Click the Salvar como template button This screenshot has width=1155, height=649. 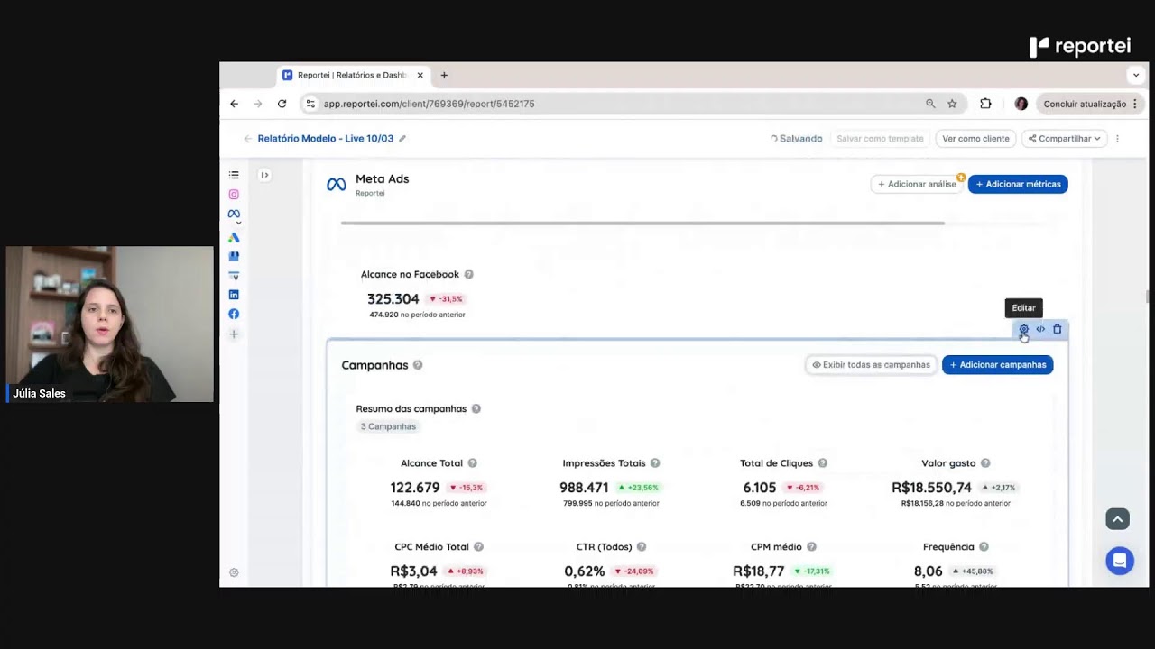coord(880,139)
